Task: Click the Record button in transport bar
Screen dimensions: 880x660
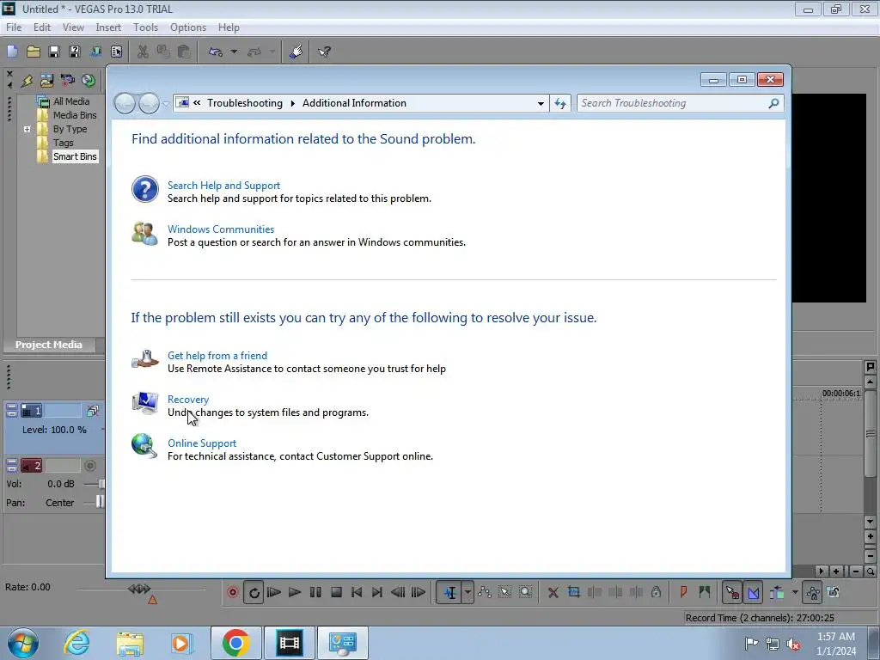Action: [x=232, y=592]
